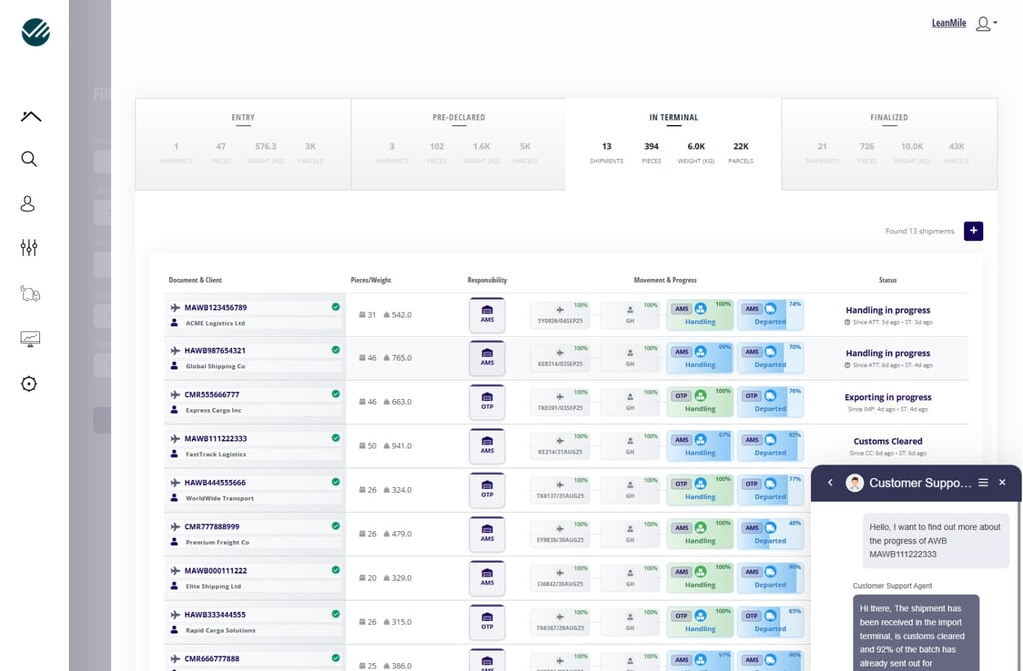This screenshot has height=671, width=1023.
Task: Close the Customer Support chat window
Action: 1002,482
